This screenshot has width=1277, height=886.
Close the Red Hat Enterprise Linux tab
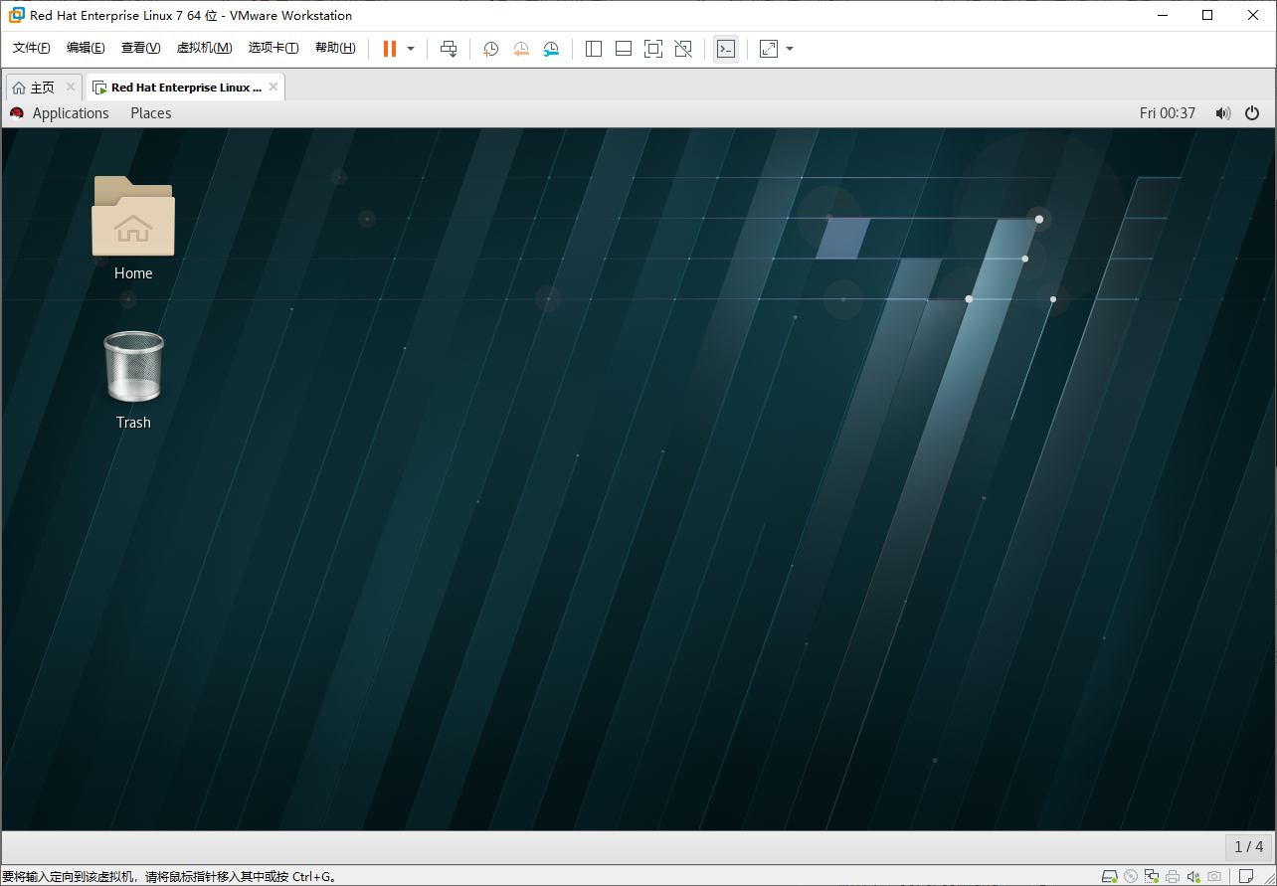tap(274, 87)
